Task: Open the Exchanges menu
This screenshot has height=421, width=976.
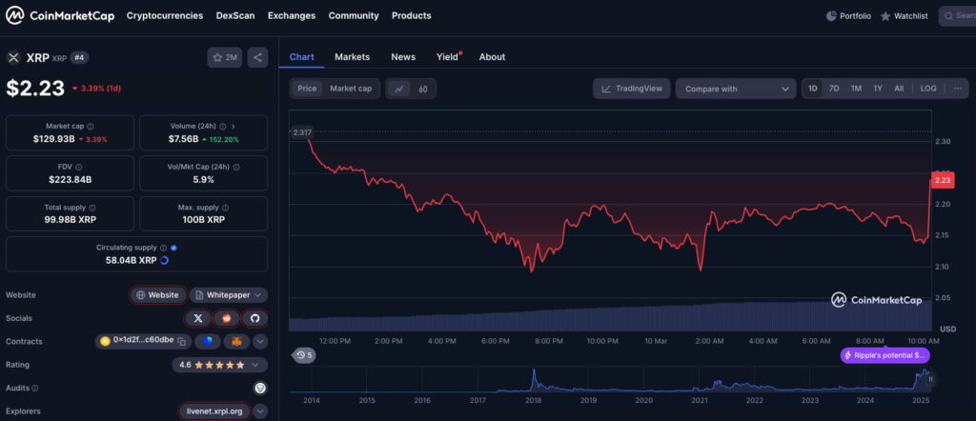Action: 292,15
